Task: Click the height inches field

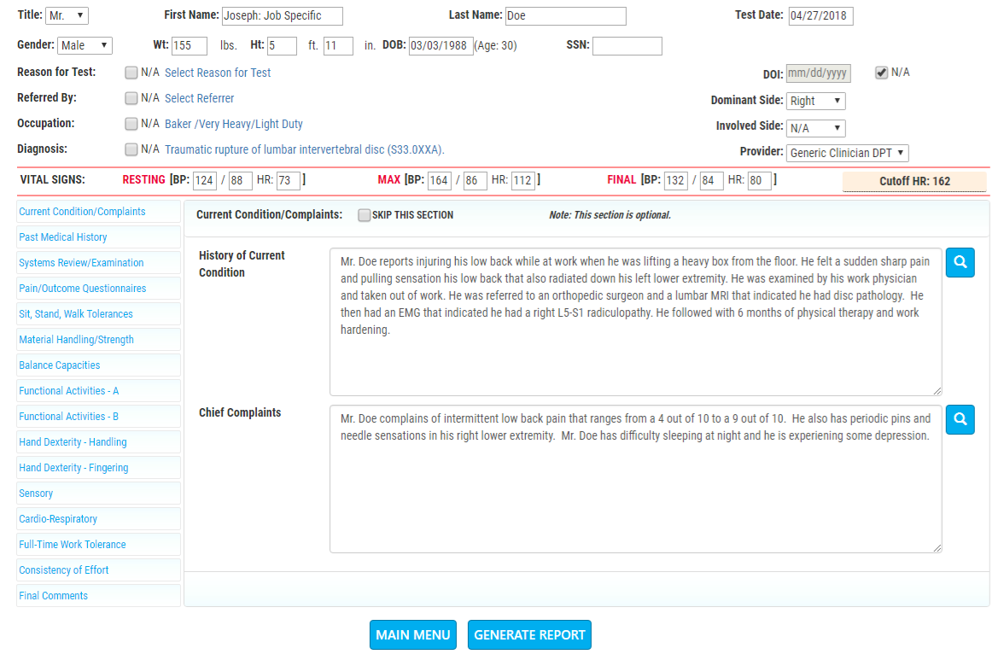Action: (x=338, y=46)
